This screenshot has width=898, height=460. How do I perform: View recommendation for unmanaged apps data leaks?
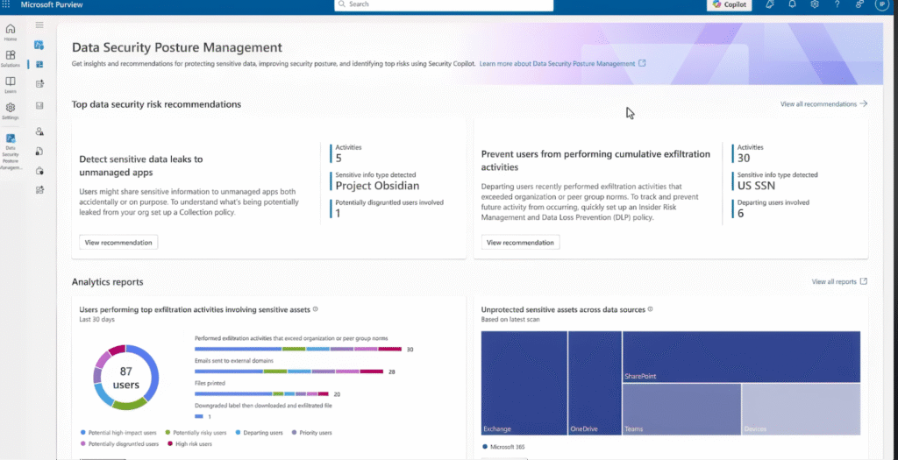118,242
